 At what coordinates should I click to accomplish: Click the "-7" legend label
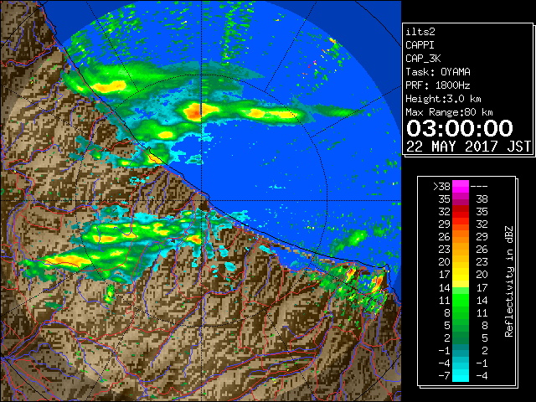coord(444,376)
